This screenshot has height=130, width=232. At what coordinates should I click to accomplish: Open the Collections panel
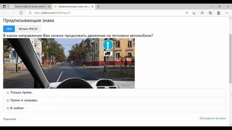pos(210,13)
